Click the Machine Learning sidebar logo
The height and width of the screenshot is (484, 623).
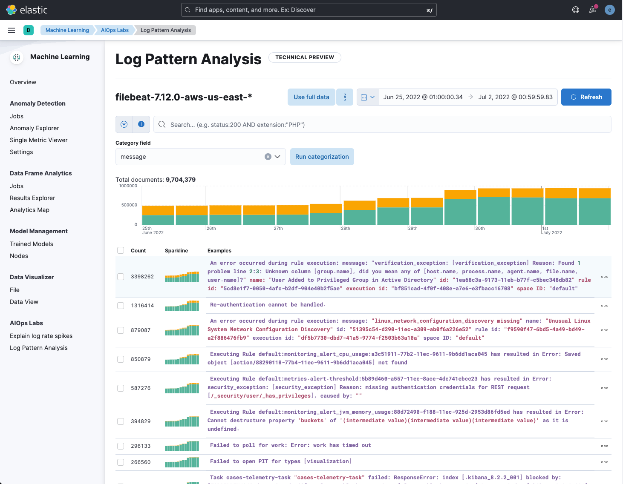[x=17, y=57]
